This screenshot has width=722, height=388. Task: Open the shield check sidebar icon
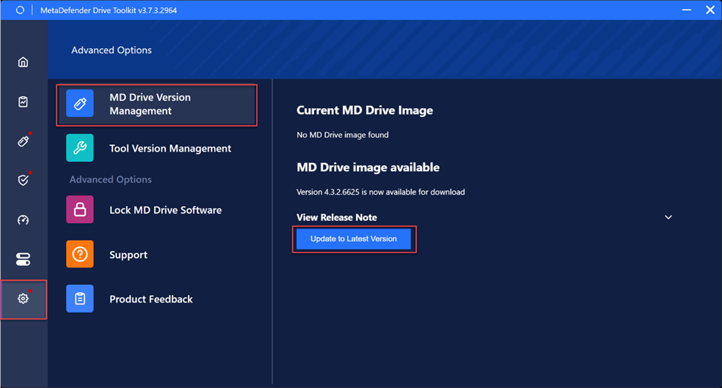(23, 180)
